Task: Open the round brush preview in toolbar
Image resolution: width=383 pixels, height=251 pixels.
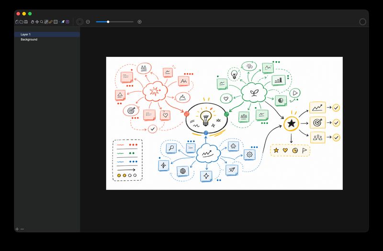Action: click(79, 22)
